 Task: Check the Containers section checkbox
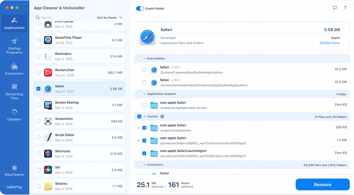139,165
